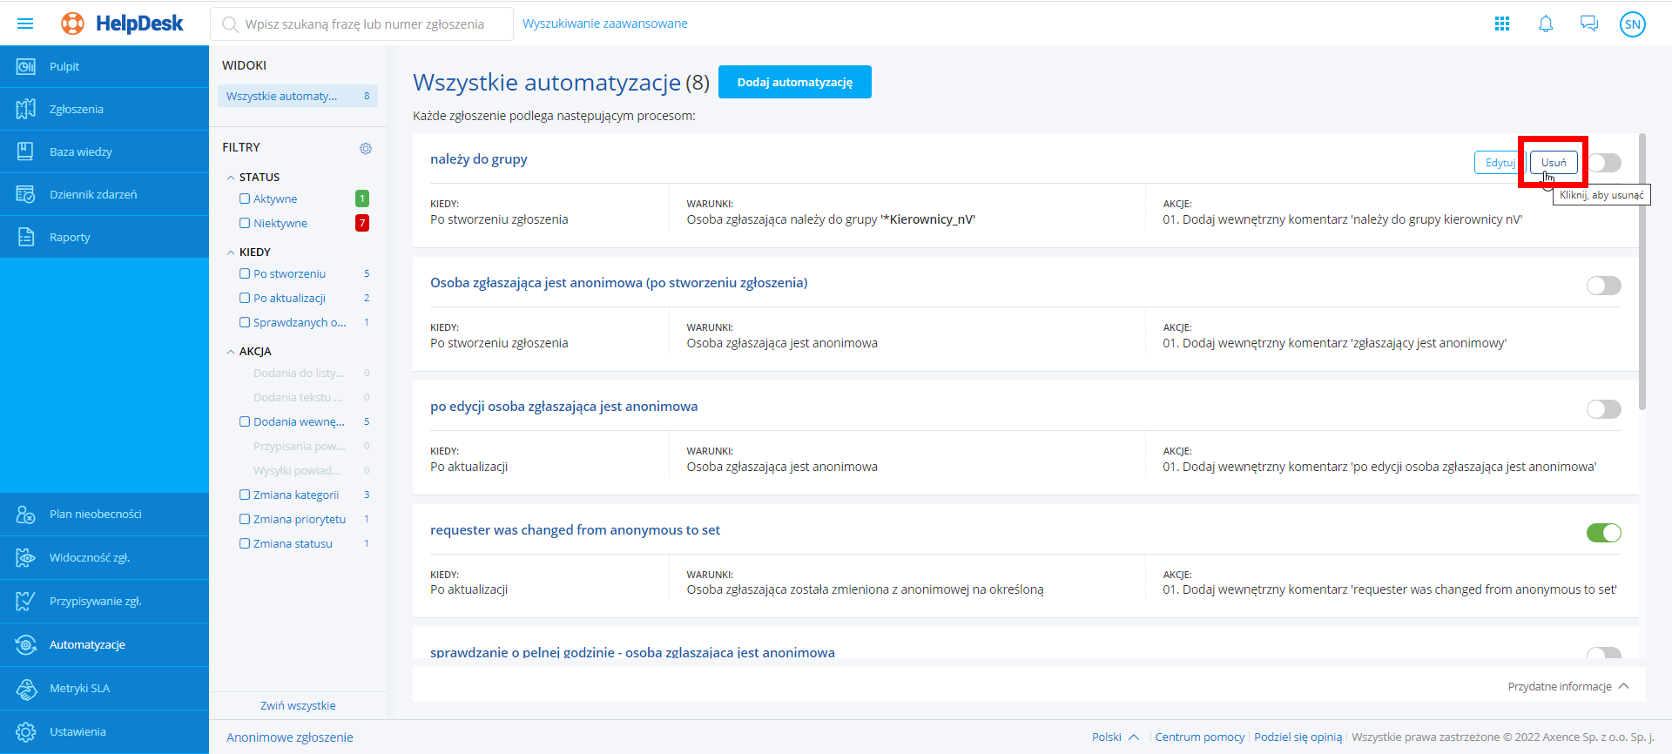Open filter settings gear icon
This screenshot has width=1672, height=754.
coord(366,148)
